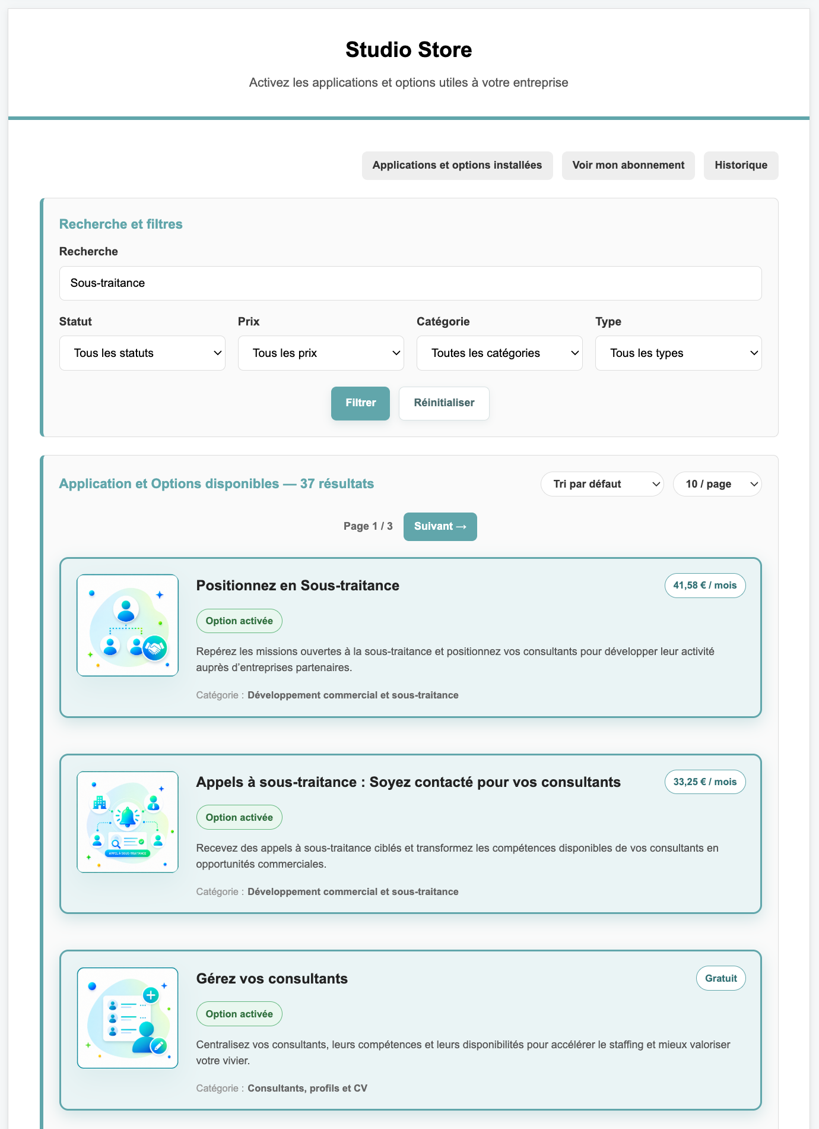
Task: Open the Statut dropdown
Action: click(x=142, y=353)
